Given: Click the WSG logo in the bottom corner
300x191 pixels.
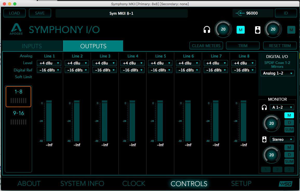Looking at the screenshot, I should pos(285,184).
